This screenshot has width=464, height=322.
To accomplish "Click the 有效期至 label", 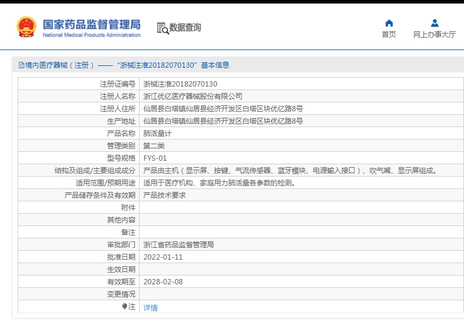I will [x=121, y=282].
